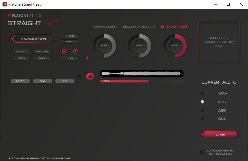The image size is (248, 161).
Task: Click the app icon in the title bar
Action: coord(5,4)
